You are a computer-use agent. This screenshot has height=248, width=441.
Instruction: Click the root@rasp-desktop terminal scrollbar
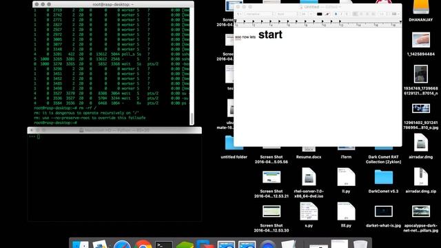click(x=192, y=118)
